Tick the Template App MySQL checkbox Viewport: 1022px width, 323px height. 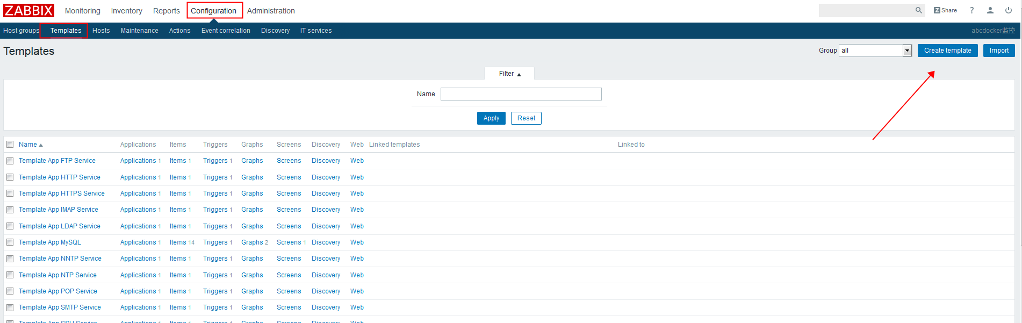(10, 242)
